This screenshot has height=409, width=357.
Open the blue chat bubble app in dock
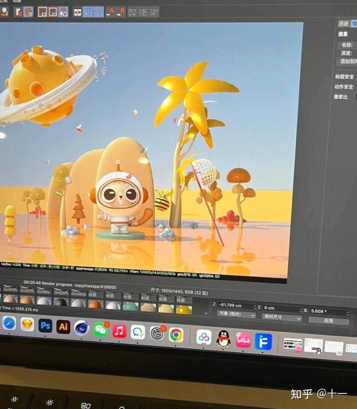click(x=138, y=332)
